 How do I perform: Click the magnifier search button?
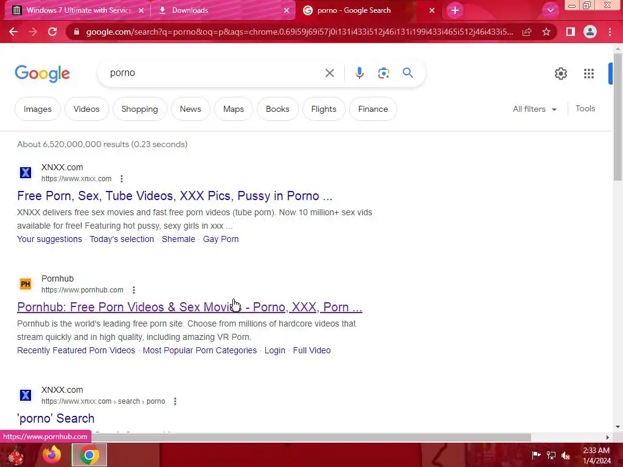click(408, 73)
